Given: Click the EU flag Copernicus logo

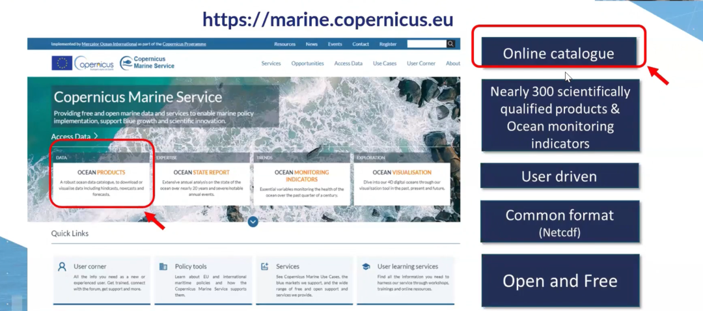Looking at the screenshot, I should [83, 63].
